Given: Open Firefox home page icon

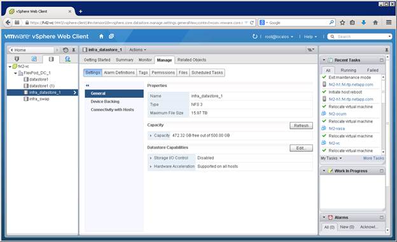Looking at the screenshot, I should [x=375, y=22].
